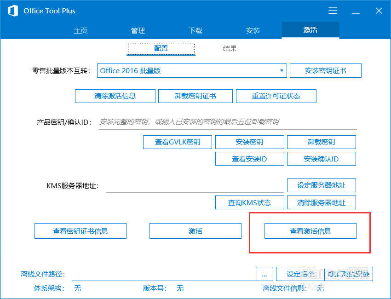The image size is (391, 299).
Task: Switch to the 主页 tab
Action: pyautogui.click(x=80, y=30)
